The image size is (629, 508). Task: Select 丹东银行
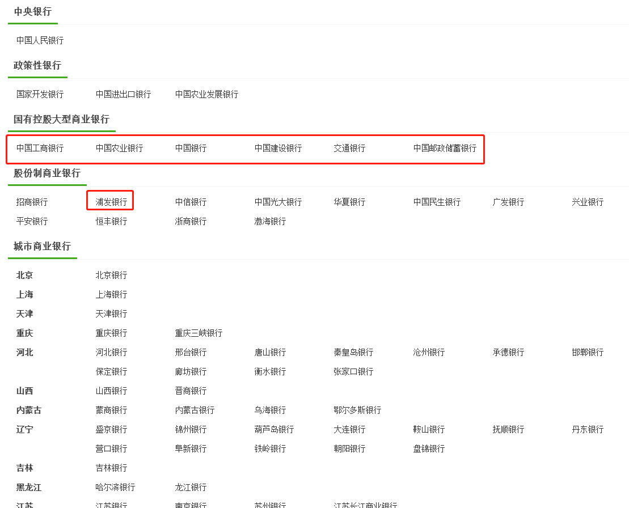click(x=588, y=429)
